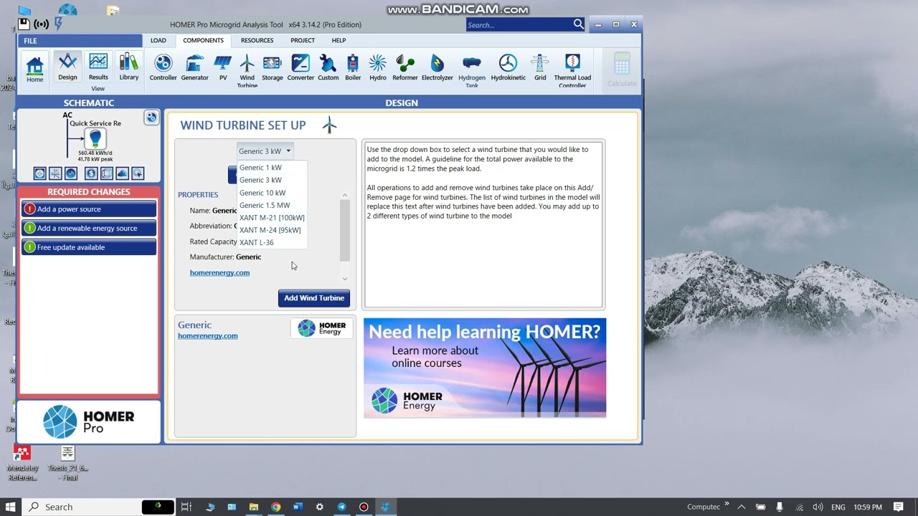
Task: Open the cloud emissions icon under schematic
Action: [122, 173]
